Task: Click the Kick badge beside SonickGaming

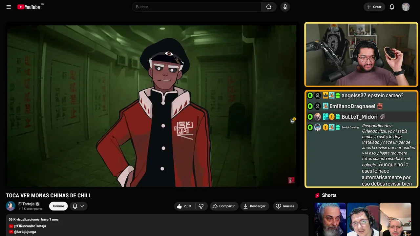Action: click(x=310, y=128)
